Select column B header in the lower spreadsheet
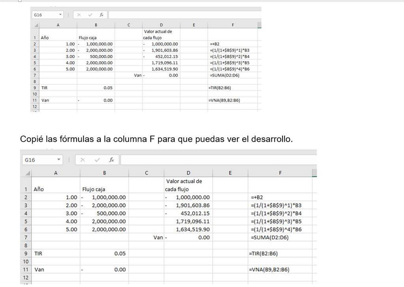 pyautogui.click(x=104, y=173)
